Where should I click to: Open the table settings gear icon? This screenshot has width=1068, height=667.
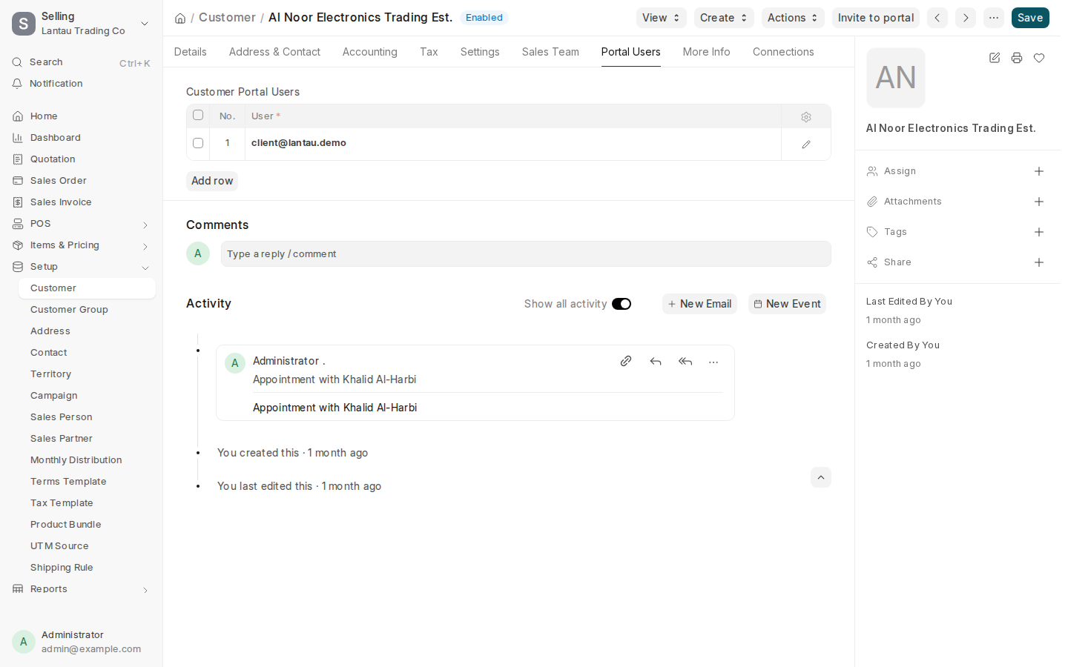(806, 117)
